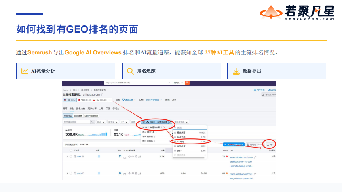Click the orange search button in top bar

(187, 83)
